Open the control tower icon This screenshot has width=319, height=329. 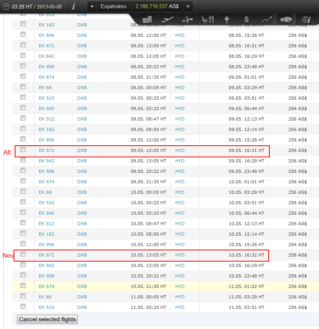[227, 19]
